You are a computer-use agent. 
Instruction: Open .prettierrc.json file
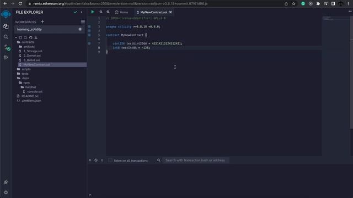coord(31,101)
